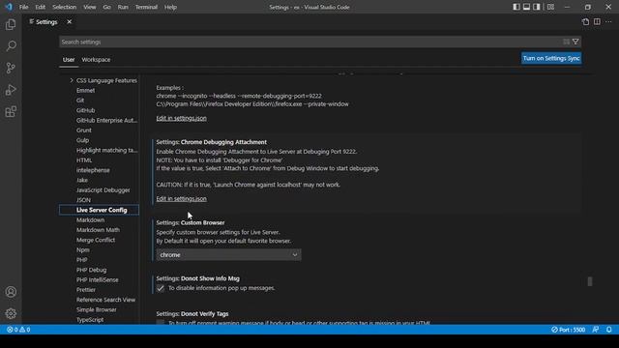Image resolution: width=619 pixels, height=348 pixels.
Task: Select Emmet in settings tree
Action: 86,90
